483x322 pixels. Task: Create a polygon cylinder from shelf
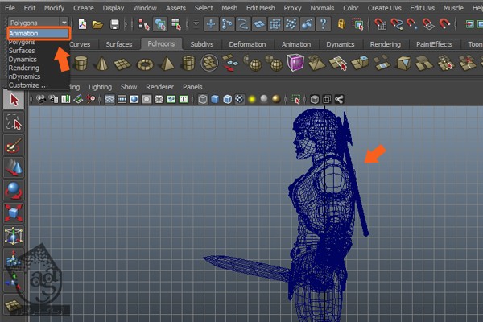click(x=80, y=63)
